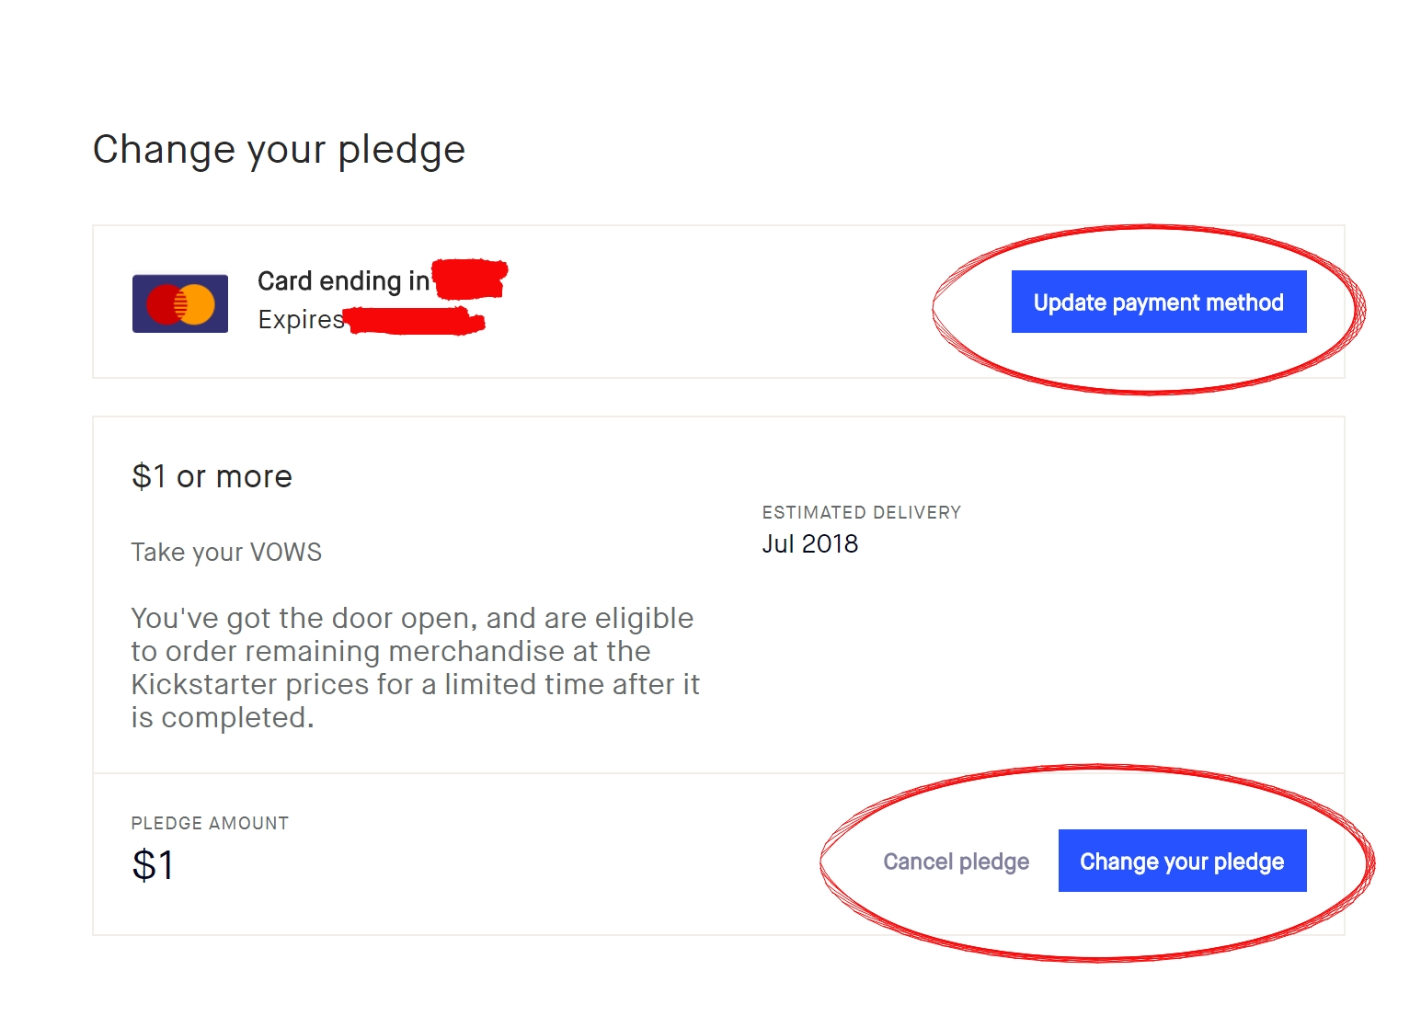Click the Card ending in text
Image resolution: width=1421 pixels, height=1016 pixels.
click(x=343, y=280)
